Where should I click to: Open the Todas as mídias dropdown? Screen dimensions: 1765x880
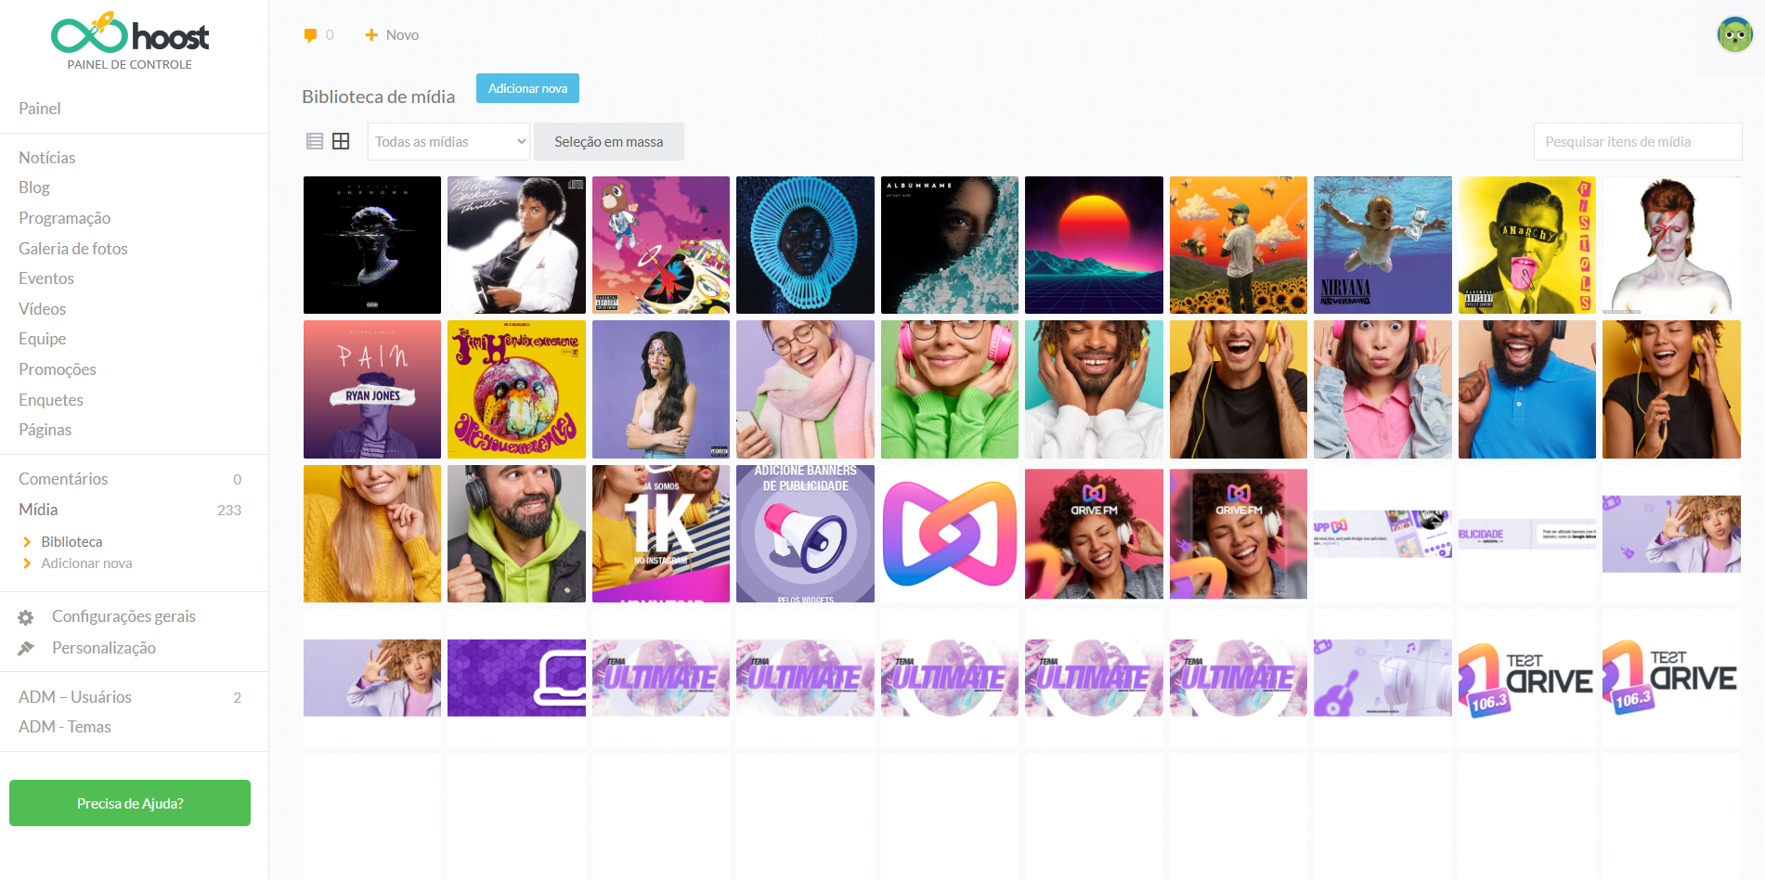448,141
